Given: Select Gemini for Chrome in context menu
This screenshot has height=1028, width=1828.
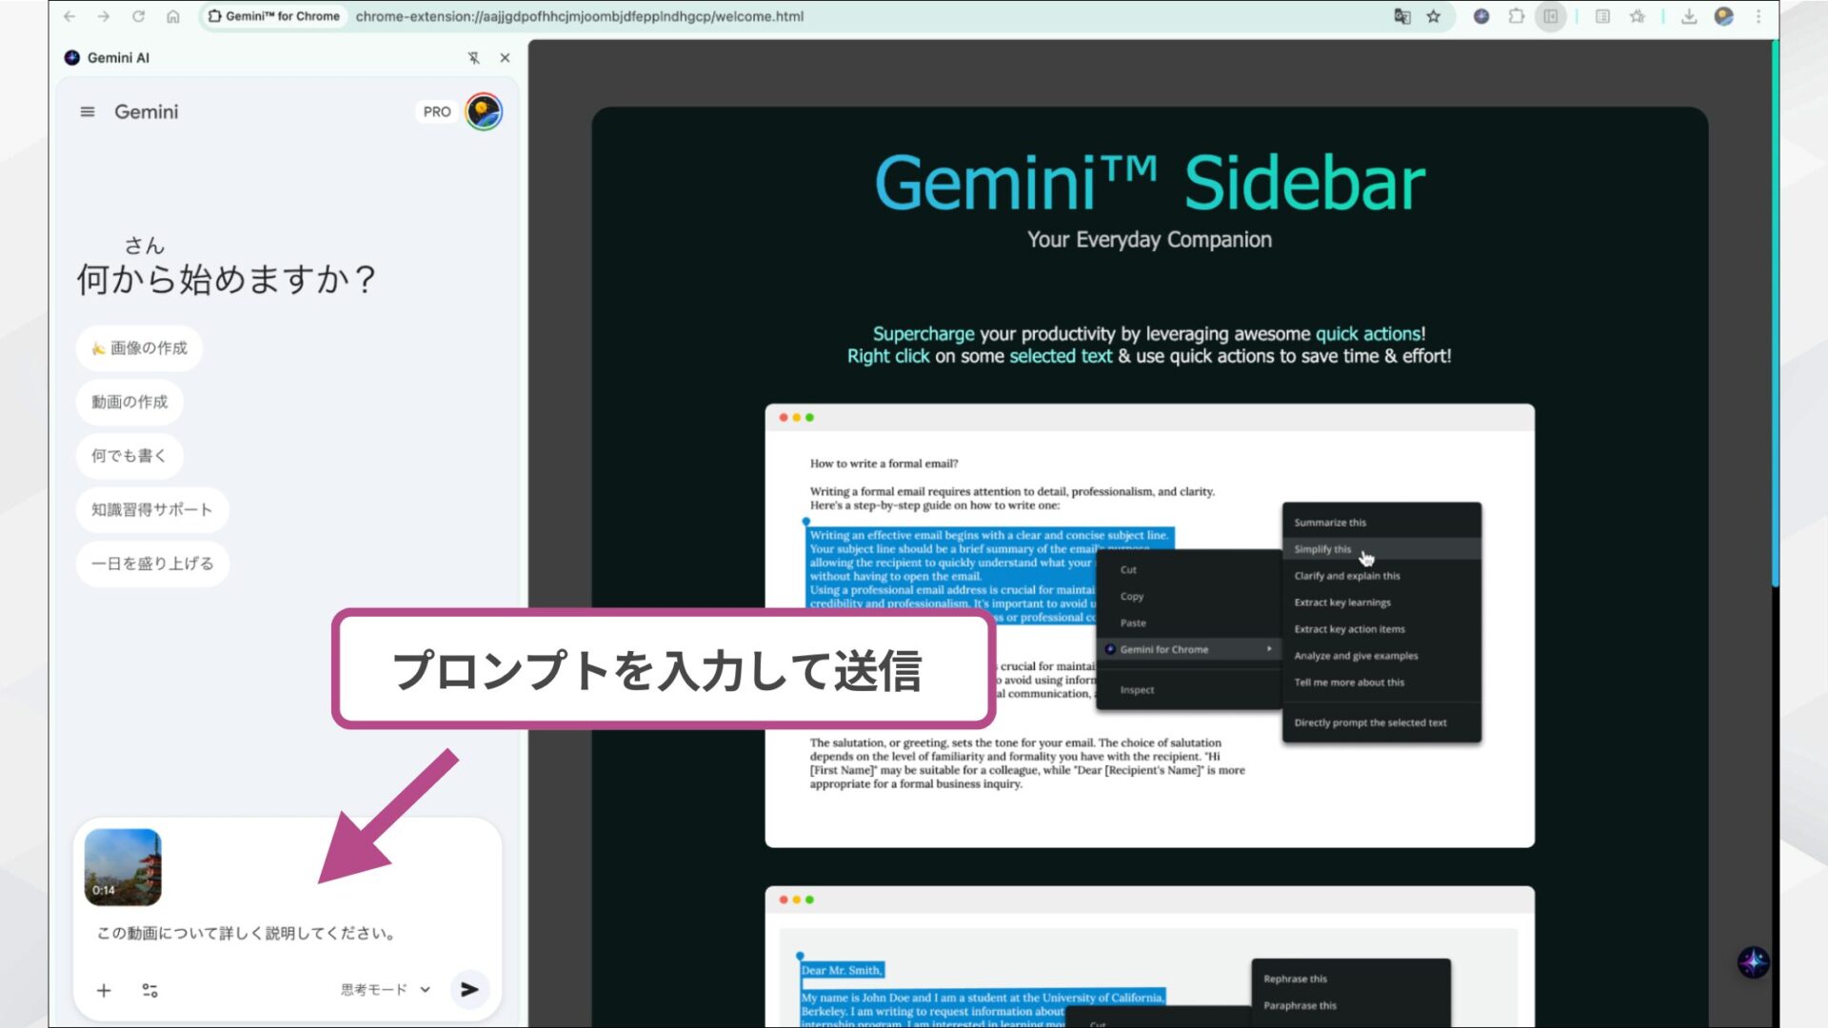Looking at the screenshot, I should tap(1163, 649).
